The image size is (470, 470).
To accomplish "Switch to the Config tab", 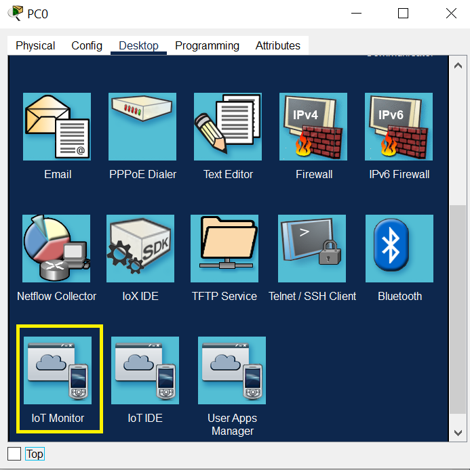I will pos(87,46).
